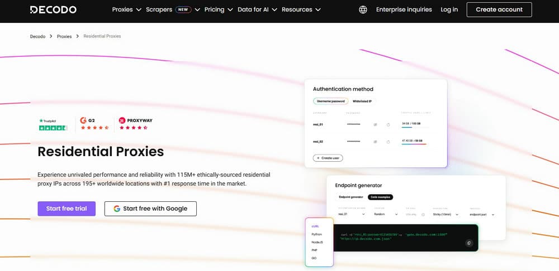Open the Sticky (10min) session dropdown
This screenshot has width=559, height=271.
tap(446, 215)
